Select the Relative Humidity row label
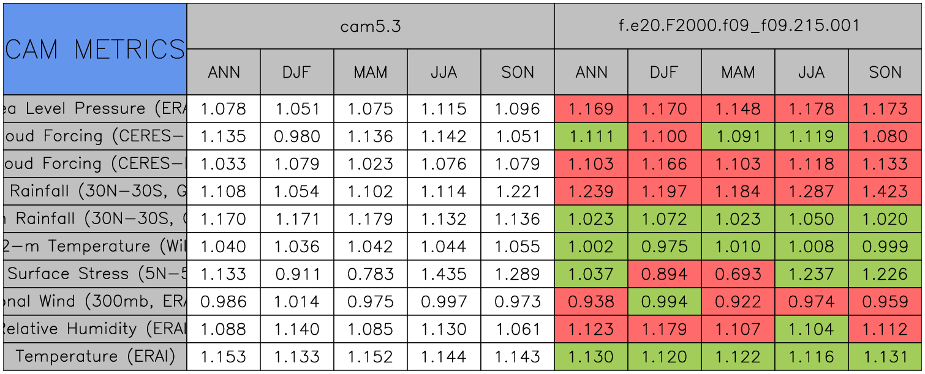Viewport: 925px width, 374px height. [x=95, y=329]
